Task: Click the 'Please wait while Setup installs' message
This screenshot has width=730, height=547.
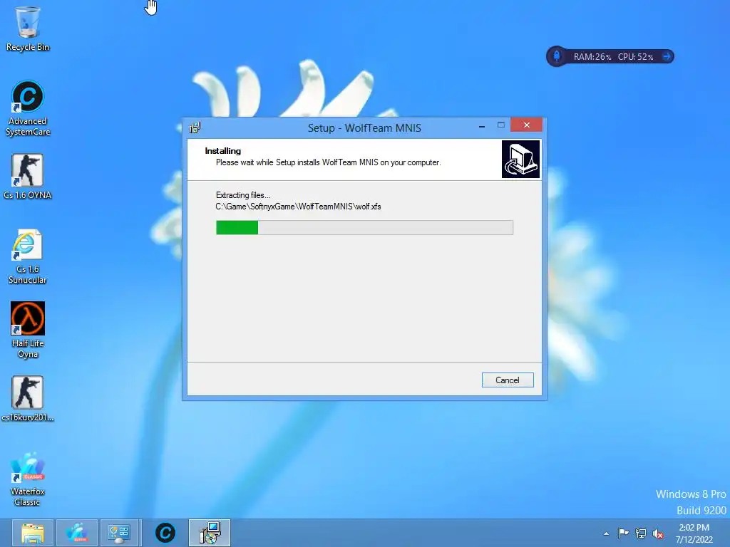Action: [x=328, y=162]
